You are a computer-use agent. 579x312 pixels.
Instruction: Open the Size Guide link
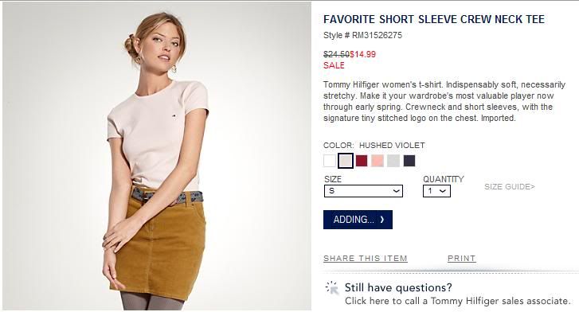click(x=510, y=187)
